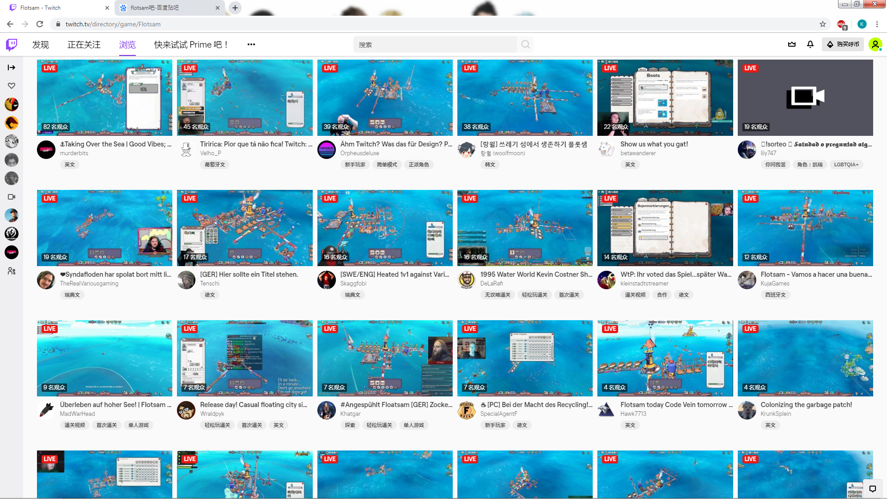Bookmark this page with star icon

tap(823, 24)
